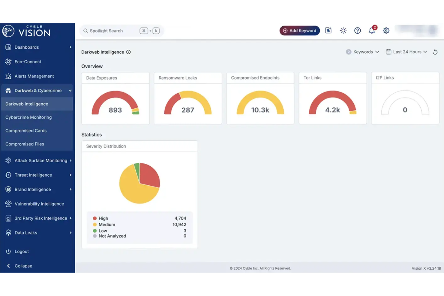Switch to Cybercrime Monitoring
This screenshot has width=444, height=296.
pos(28,117)
